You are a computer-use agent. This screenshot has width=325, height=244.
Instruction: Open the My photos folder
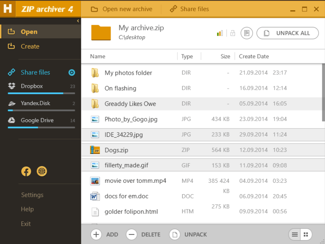pos(127,73)
